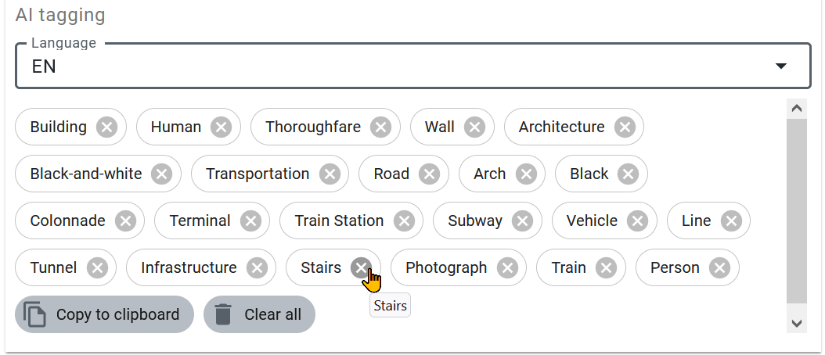Delete the Human tag with its x icon

click(x=221, y=127)
